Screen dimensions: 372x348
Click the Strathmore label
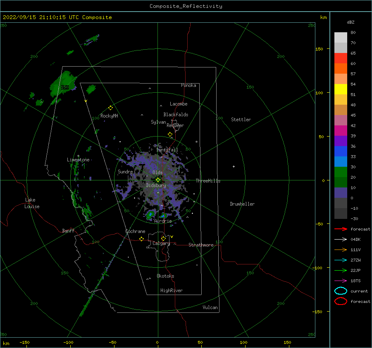click(201, 245)
